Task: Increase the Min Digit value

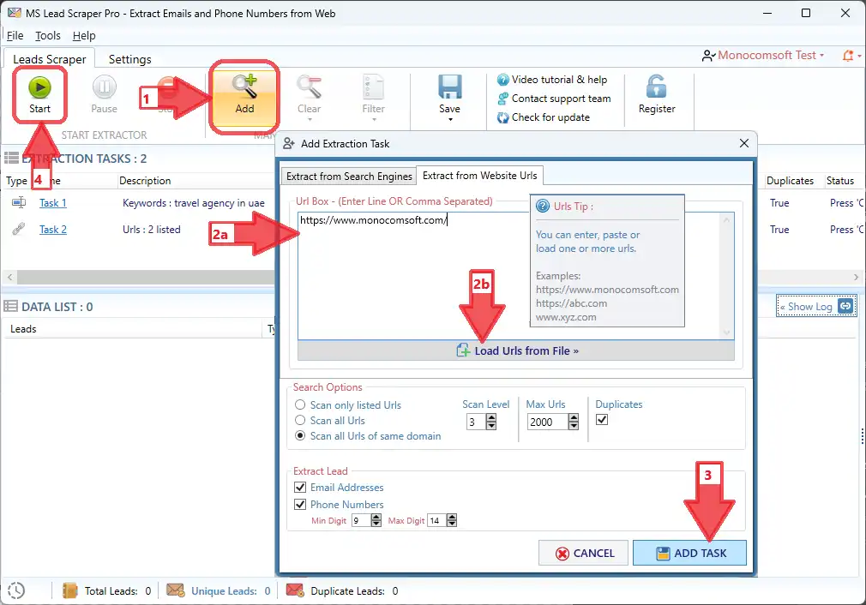Action: click(376, 518)
